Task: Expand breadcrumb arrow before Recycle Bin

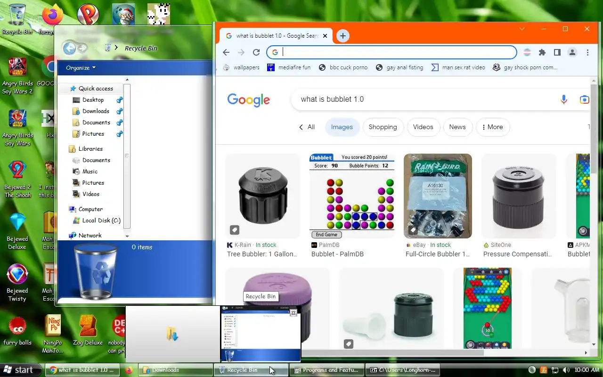Action: pos(116,48)
